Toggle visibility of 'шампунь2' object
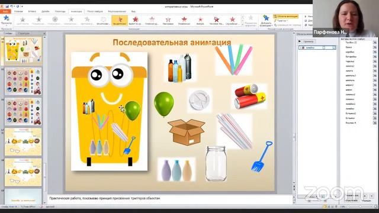The image size is (379, 213). tap(375, 76)
